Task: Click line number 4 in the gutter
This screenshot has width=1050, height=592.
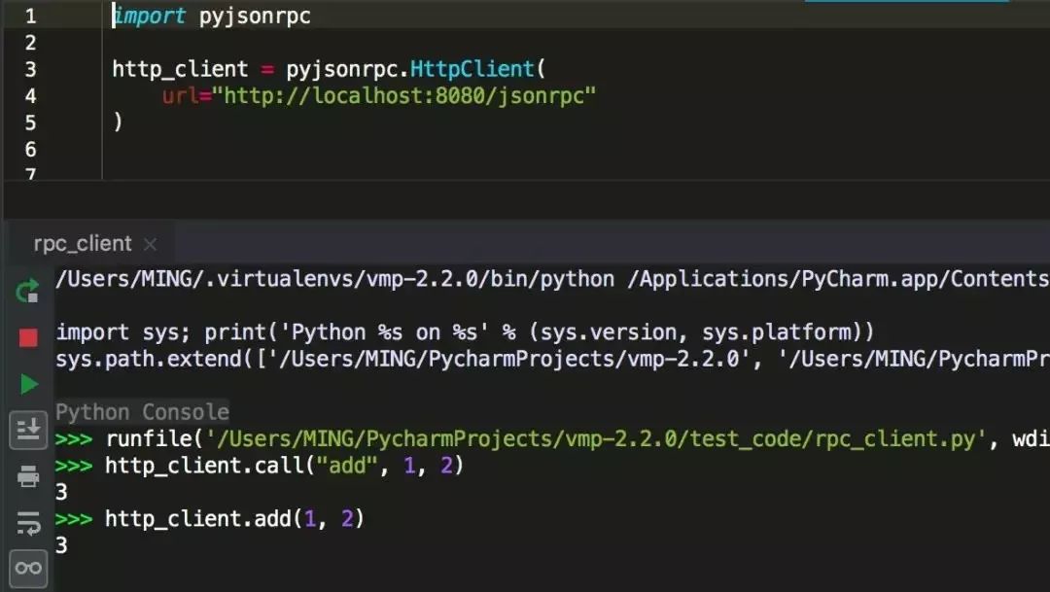Action: [x=30, y=96]
